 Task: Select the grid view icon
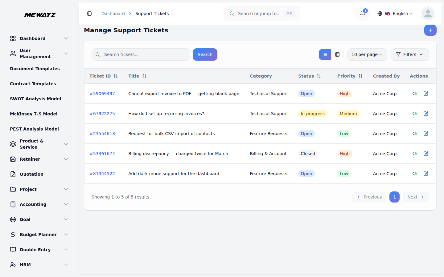[x=338, y=54]
